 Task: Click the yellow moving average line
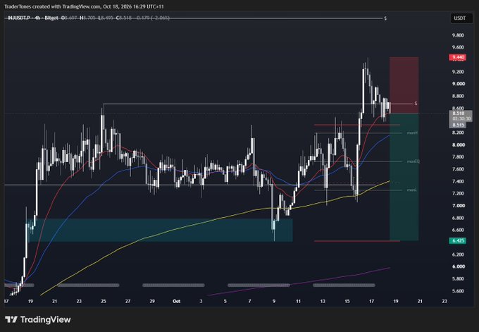click(x=214, y=219)
